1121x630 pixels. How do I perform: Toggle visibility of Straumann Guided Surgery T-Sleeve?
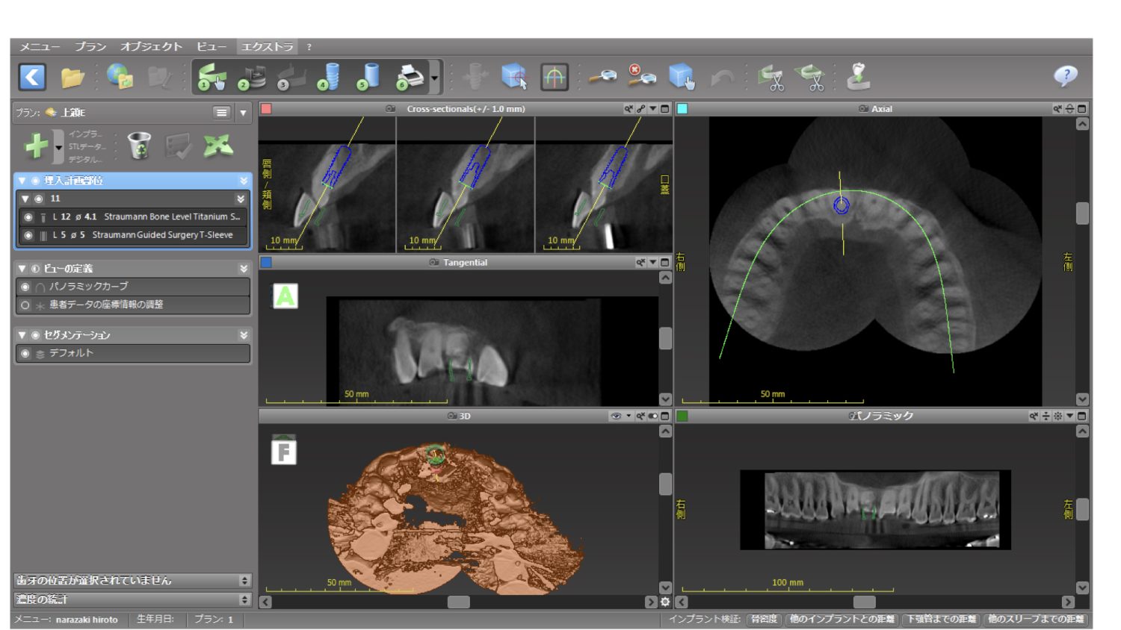pyautogui.click(x=28, y=236)
